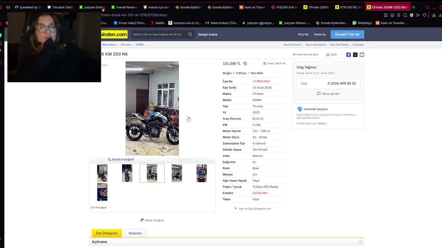Screen dimensions: 442x248
Task: Click Karşılaştır link
Action: (x=358, y=45)
